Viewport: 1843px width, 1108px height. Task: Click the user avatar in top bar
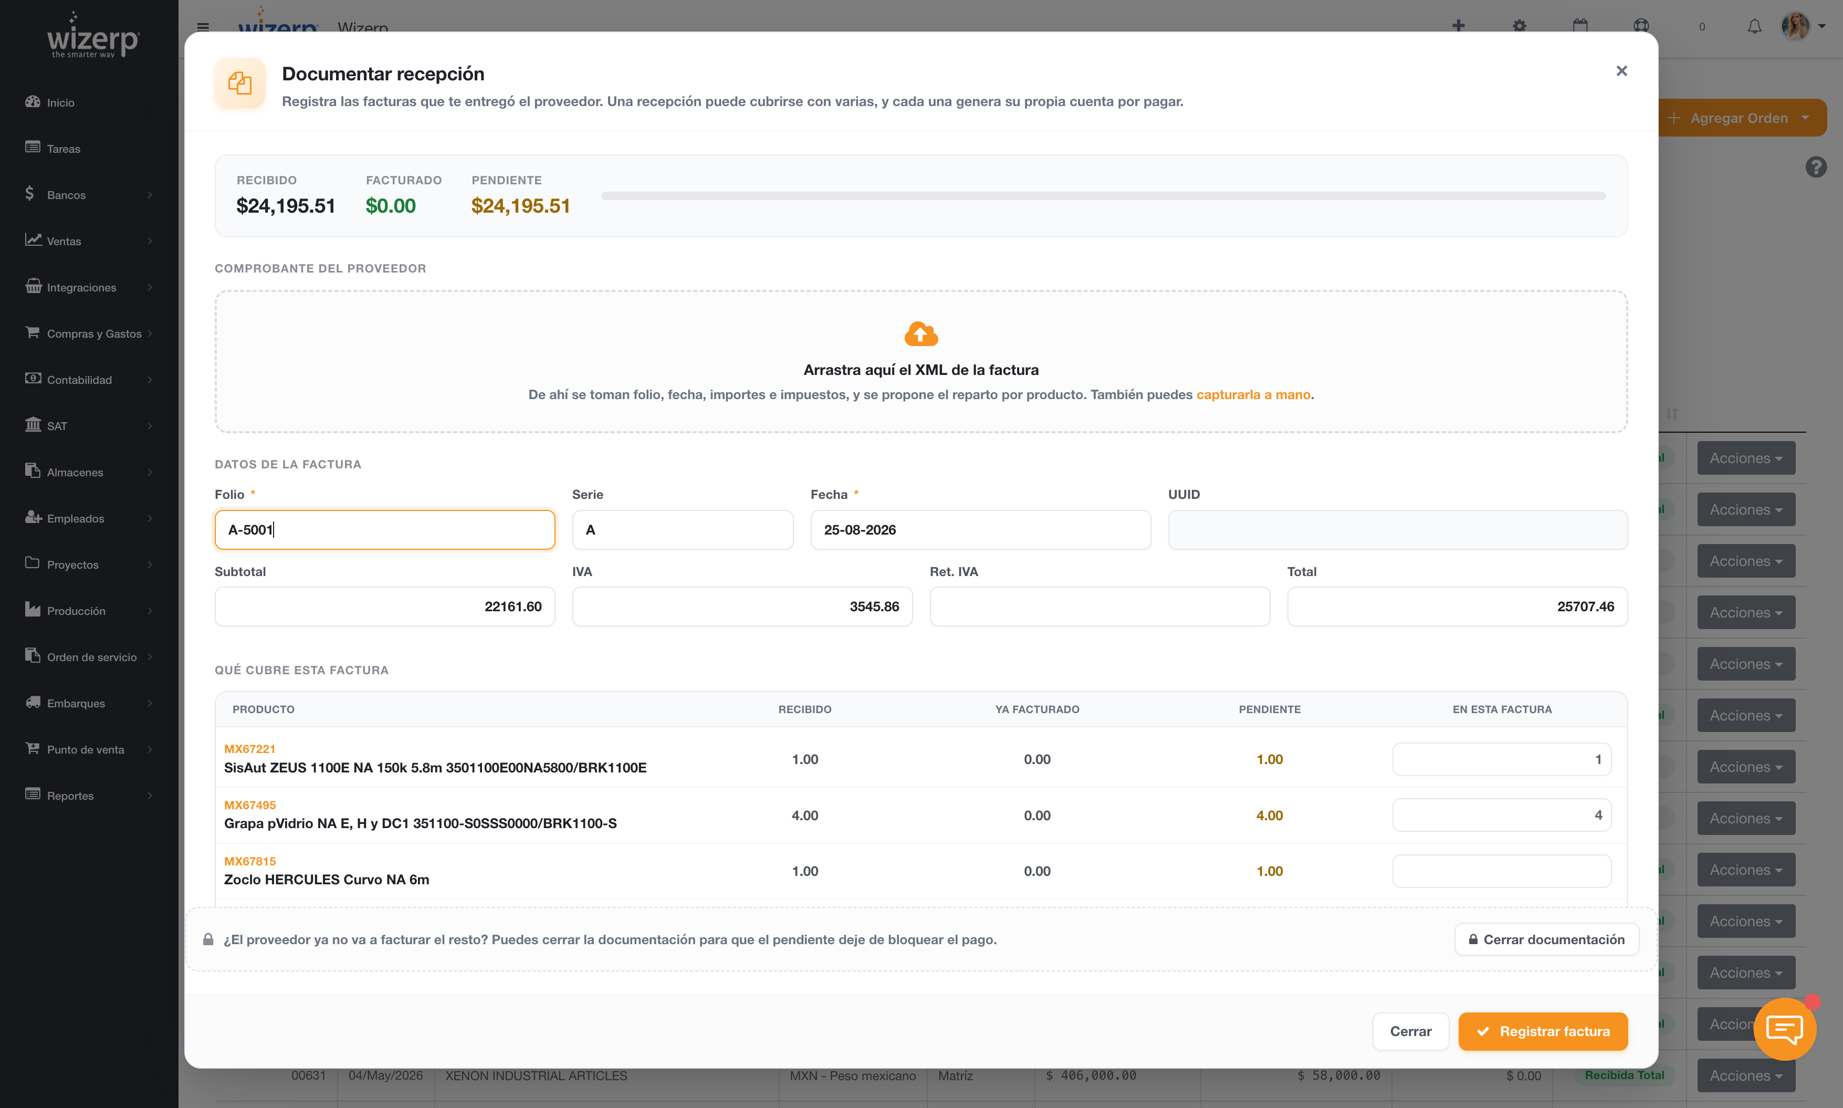pos(1795,26)
